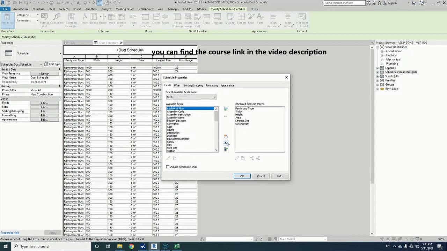This screenshot has width=447, height=251.
Task: Click Help in Schedule Properties
Action: point(280,176)
